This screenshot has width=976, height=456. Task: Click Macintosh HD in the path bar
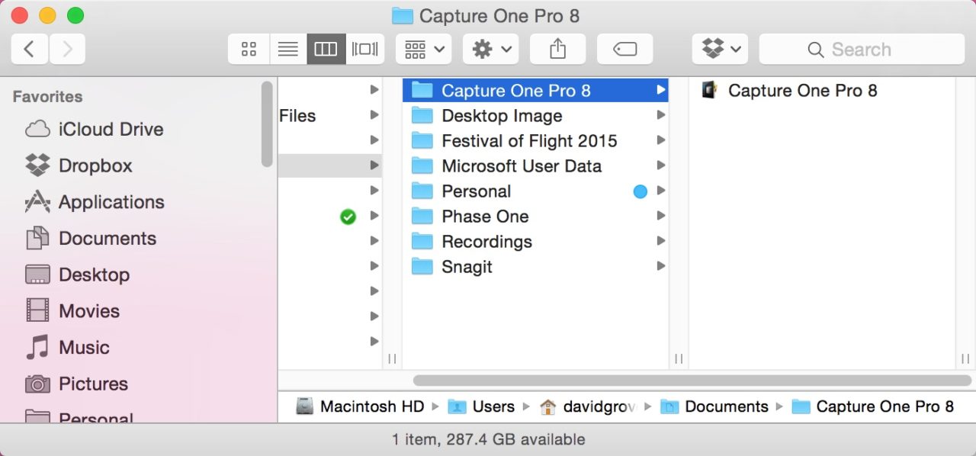point(360,407)
